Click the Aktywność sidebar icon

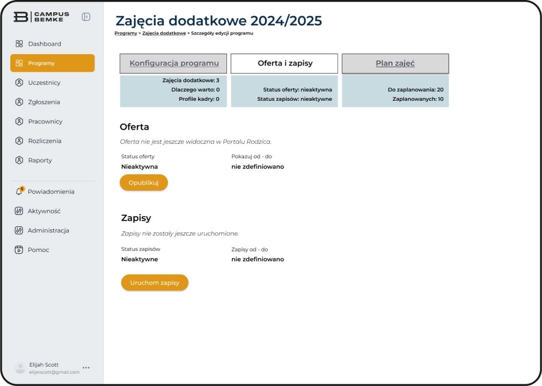19,211
